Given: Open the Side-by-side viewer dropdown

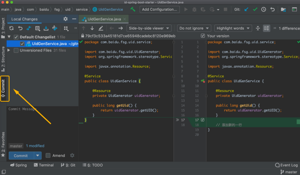Looking at the screenshot, I should coord(149,28).
